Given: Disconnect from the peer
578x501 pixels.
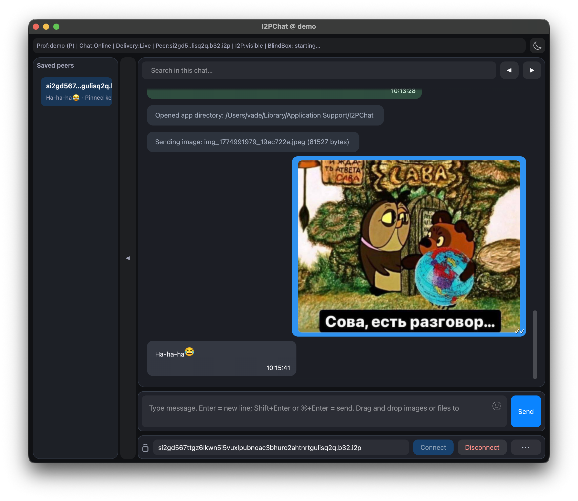Looking at the screenshot, I should pos(482,447).
